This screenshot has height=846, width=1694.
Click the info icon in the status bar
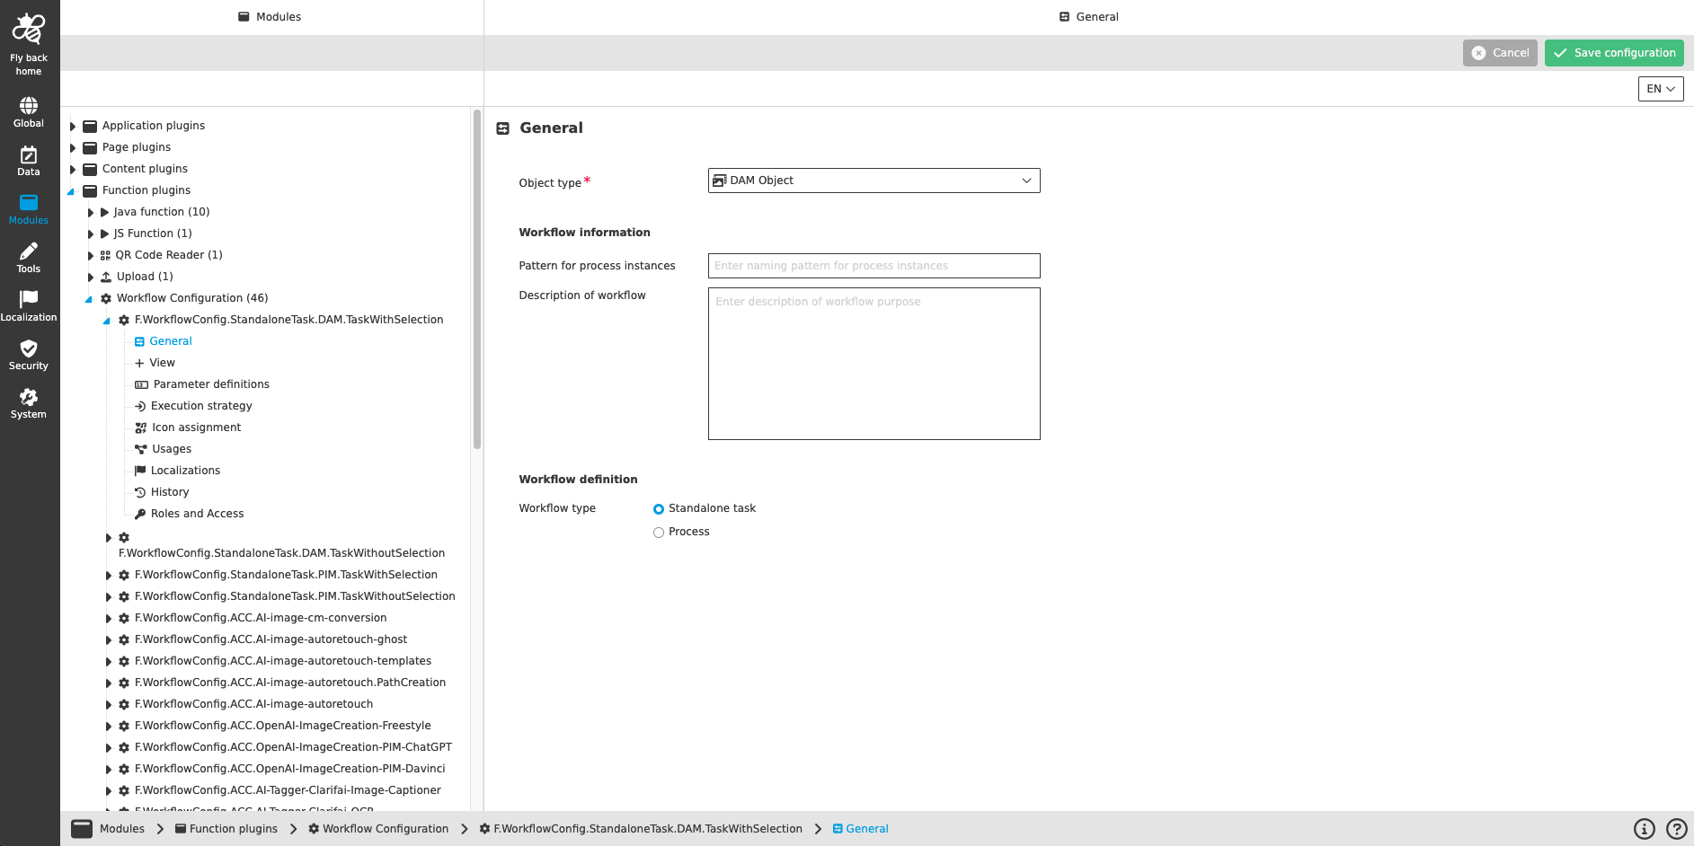pyautogui.click(x=1644, y=828)
